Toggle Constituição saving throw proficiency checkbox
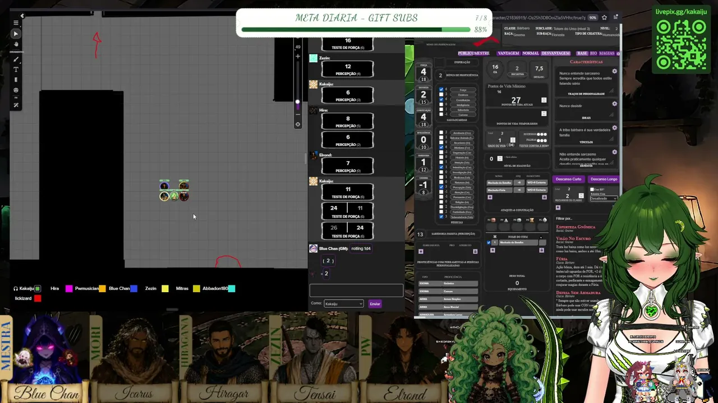The image size is (718, 403). coord(441,100)
